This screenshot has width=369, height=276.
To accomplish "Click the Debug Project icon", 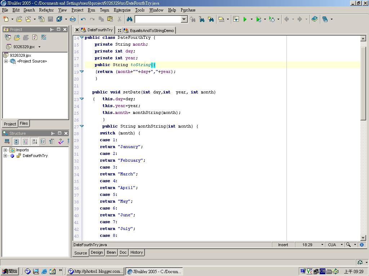I will pyautogui.click(x=258, y=19).
